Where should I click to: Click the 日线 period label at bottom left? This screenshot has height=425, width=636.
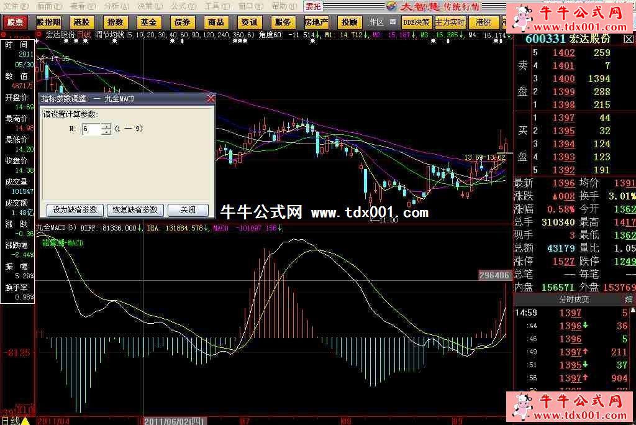pos(10,421)
